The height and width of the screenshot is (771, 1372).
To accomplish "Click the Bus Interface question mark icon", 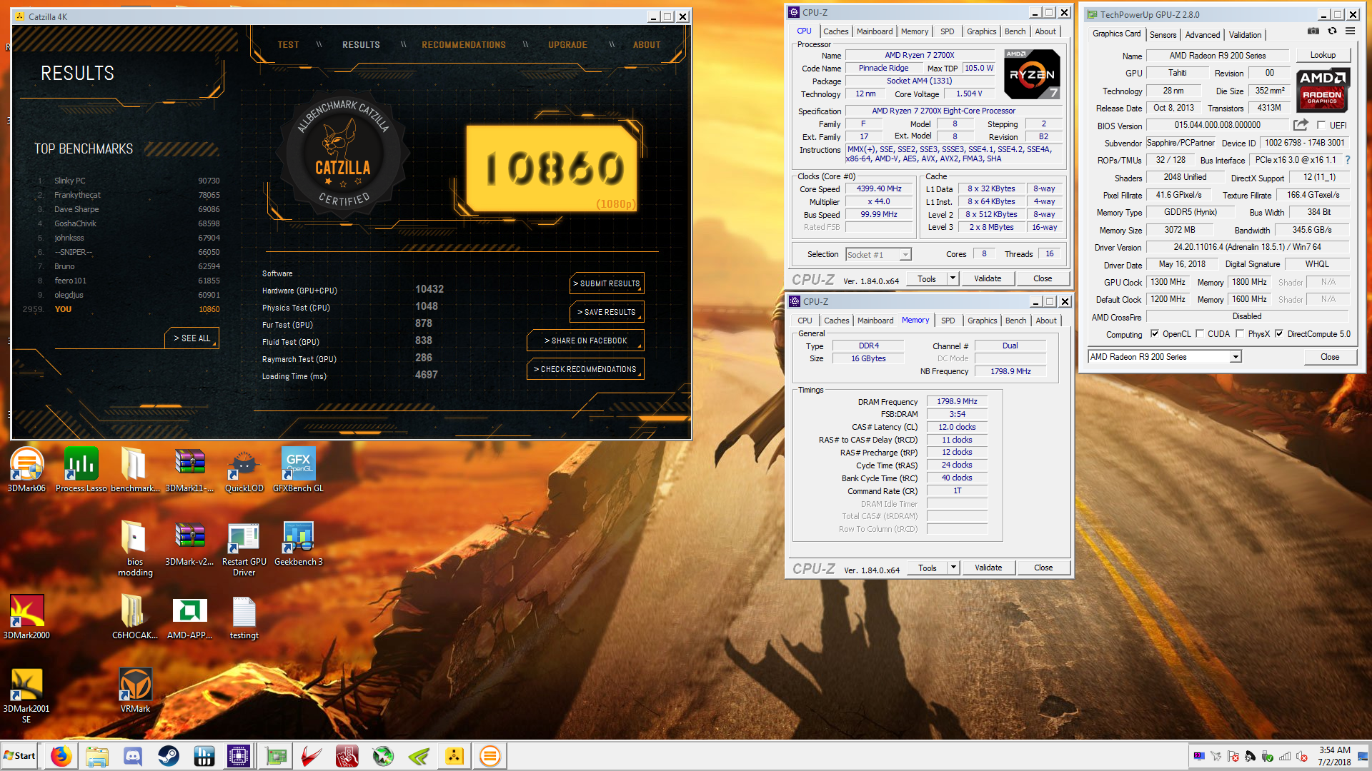I will pyautogui.click(x=1348, y=160).
